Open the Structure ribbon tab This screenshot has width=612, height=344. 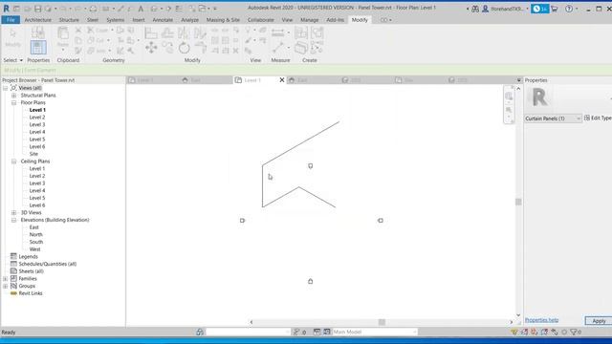click(69, 19)
